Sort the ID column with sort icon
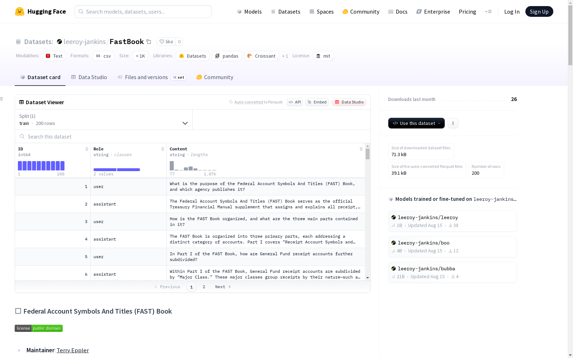This screenshot has height=358, width=573. point(87,149)
